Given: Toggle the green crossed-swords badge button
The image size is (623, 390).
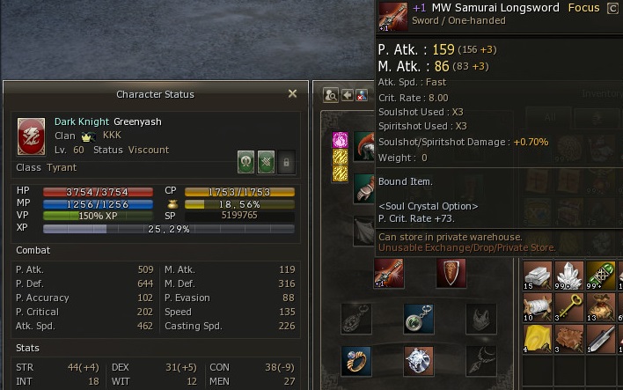Looking at the screenshot, I should click(x=267, y=162).
